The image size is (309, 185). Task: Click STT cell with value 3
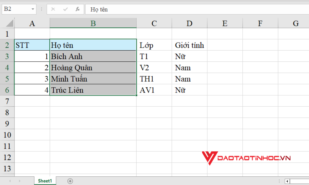pyautogui.click(x=32, y=79)
